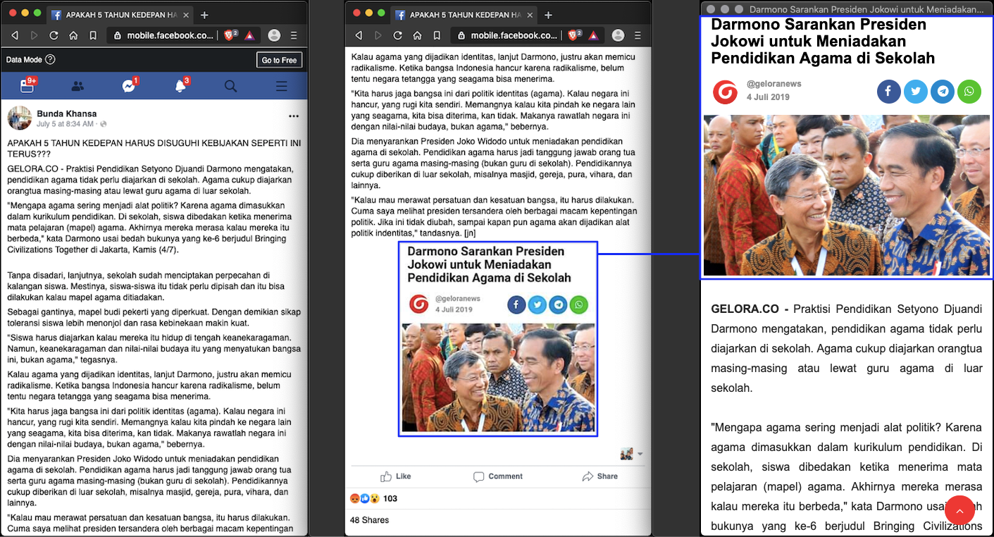Click the Bunda Khansa profile name link

tap(66, 113)
